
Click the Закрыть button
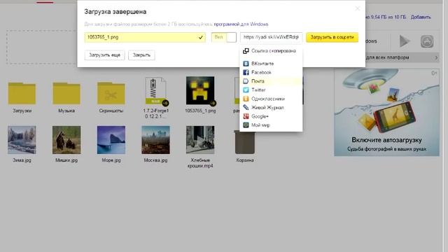pos(141,55)
